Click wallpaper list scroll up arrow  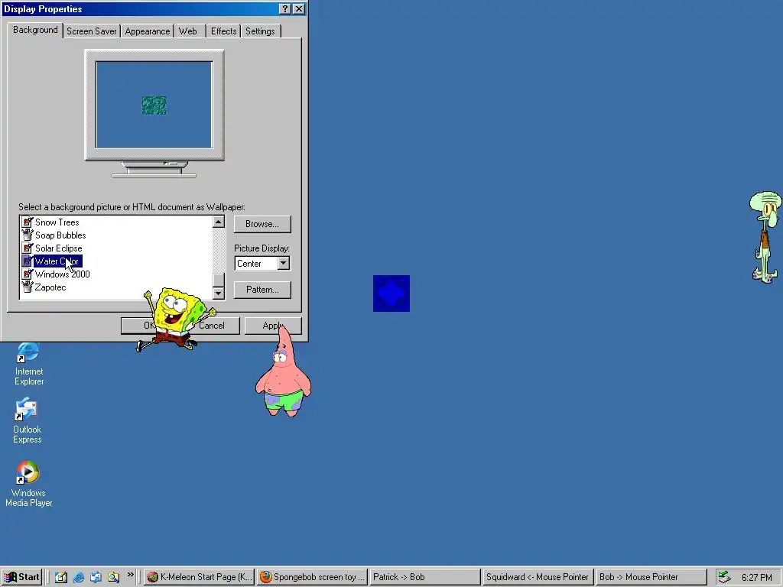[x=219, y=222]
